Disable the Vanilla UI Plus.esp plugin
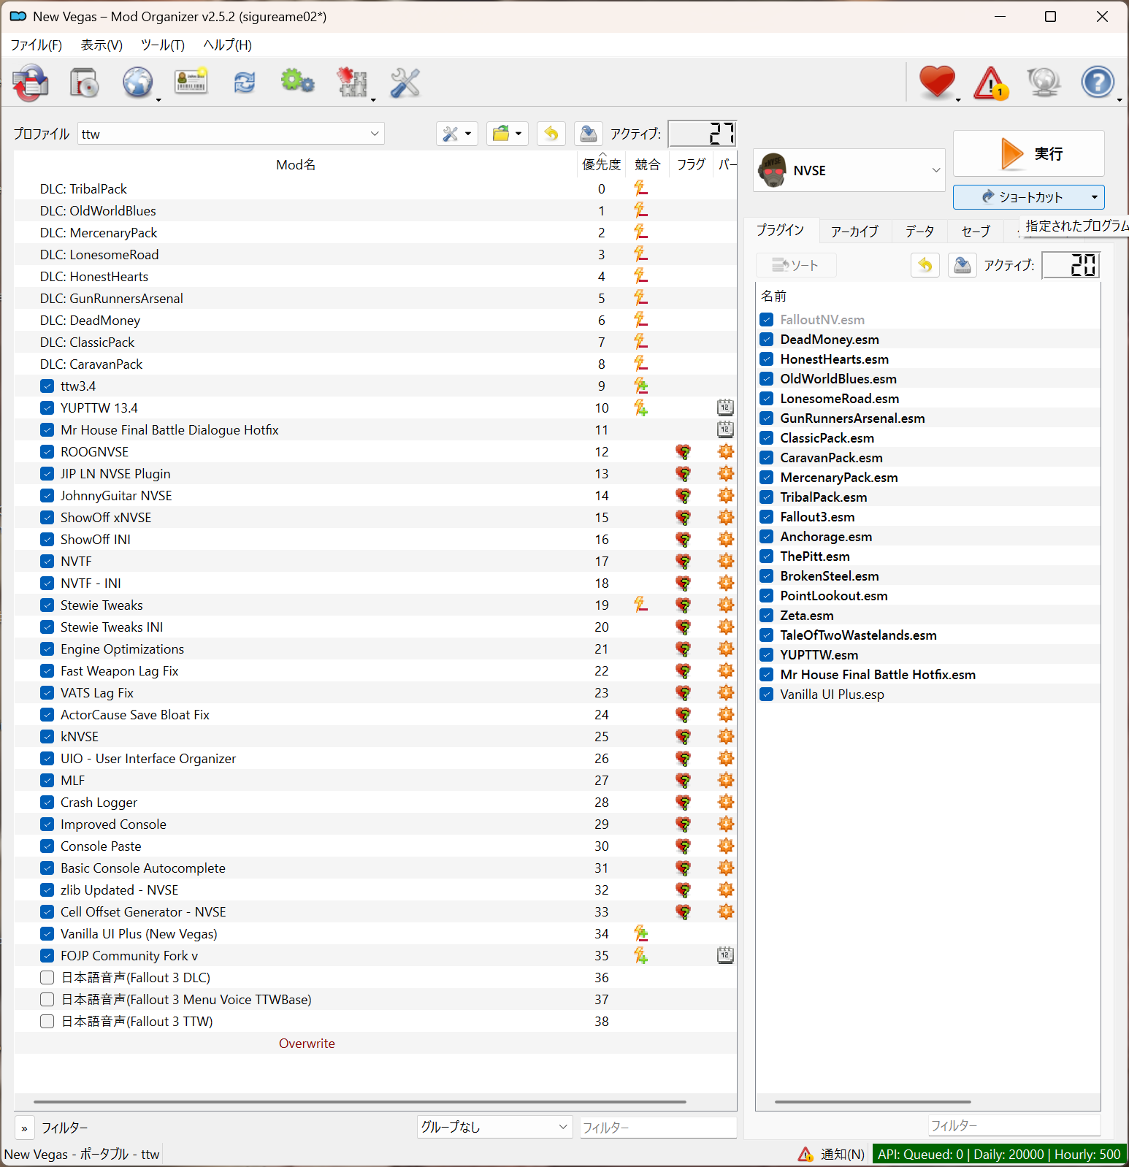The image size is (1129, 1167). pyautogui.click(x=767, y=695)
